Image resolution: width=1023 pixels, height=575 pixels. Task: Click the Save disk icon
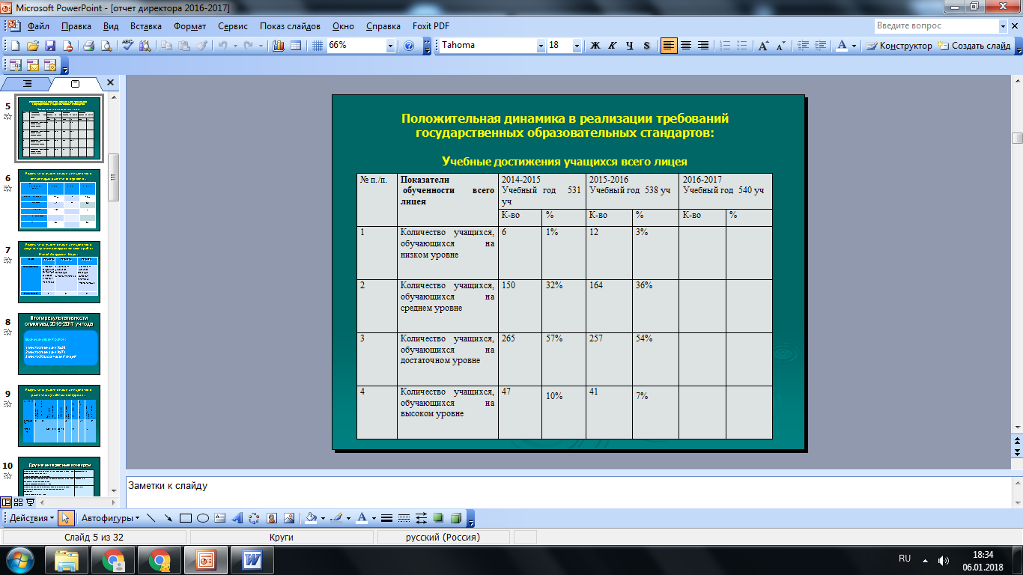pos(50,46)
